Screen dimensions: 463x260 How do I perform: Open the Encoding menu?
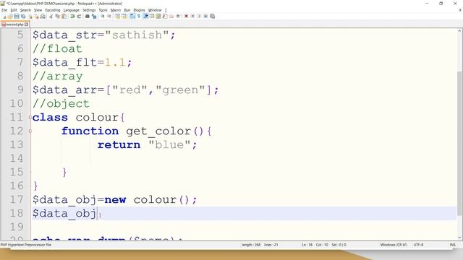click(53, 10)
